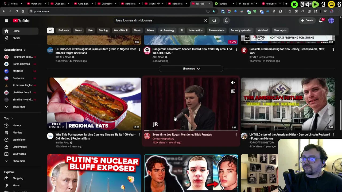Open more options for the Dangerous snowstorm video
The height and width of the screenshot is (192, 342).
point(236,49)
